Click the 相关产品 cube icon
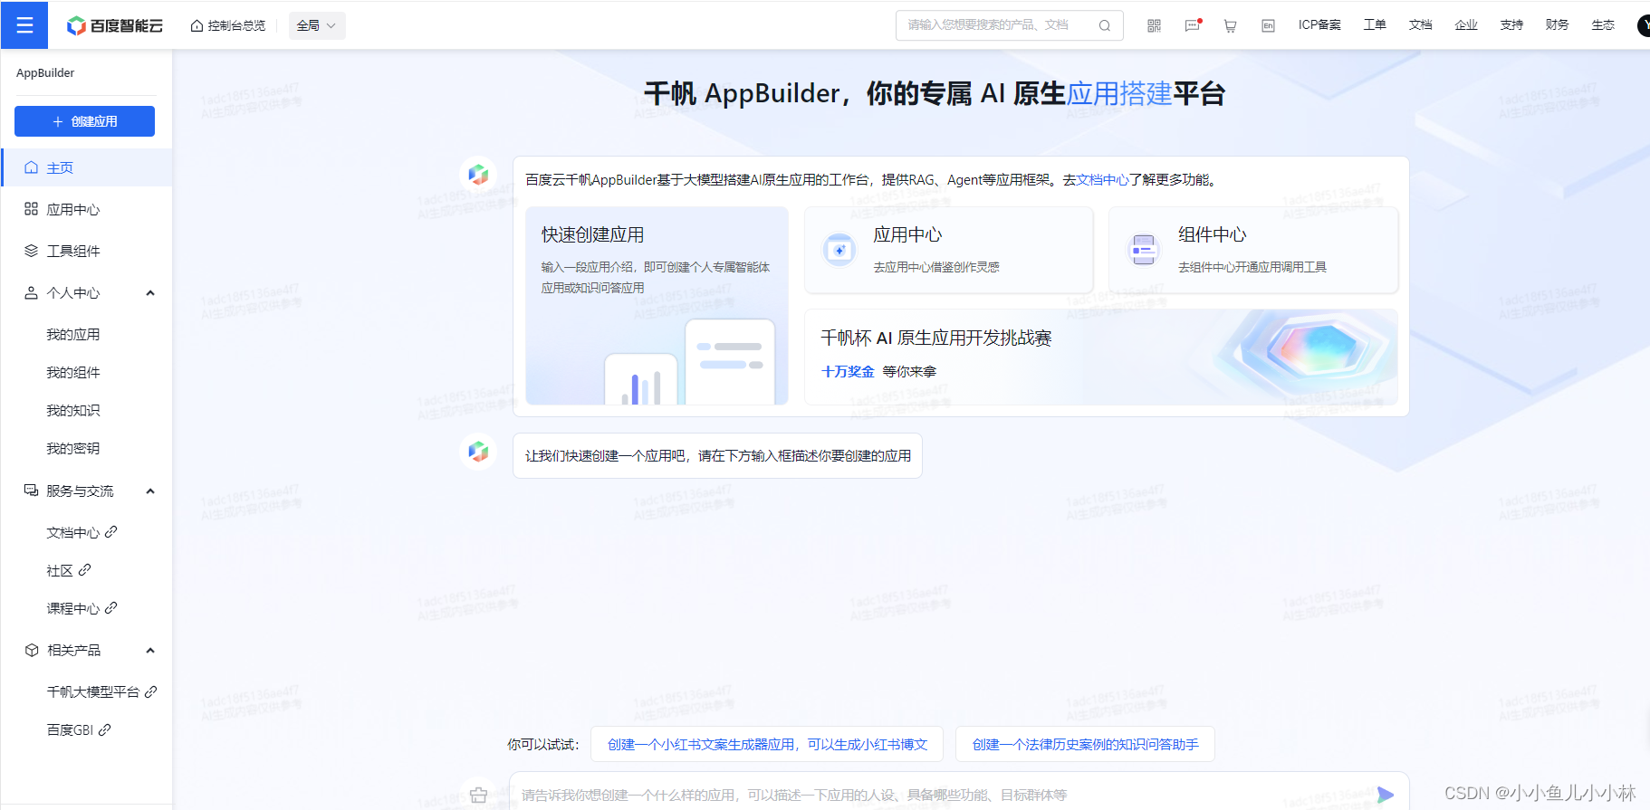1650x810 pixels. 31,650
